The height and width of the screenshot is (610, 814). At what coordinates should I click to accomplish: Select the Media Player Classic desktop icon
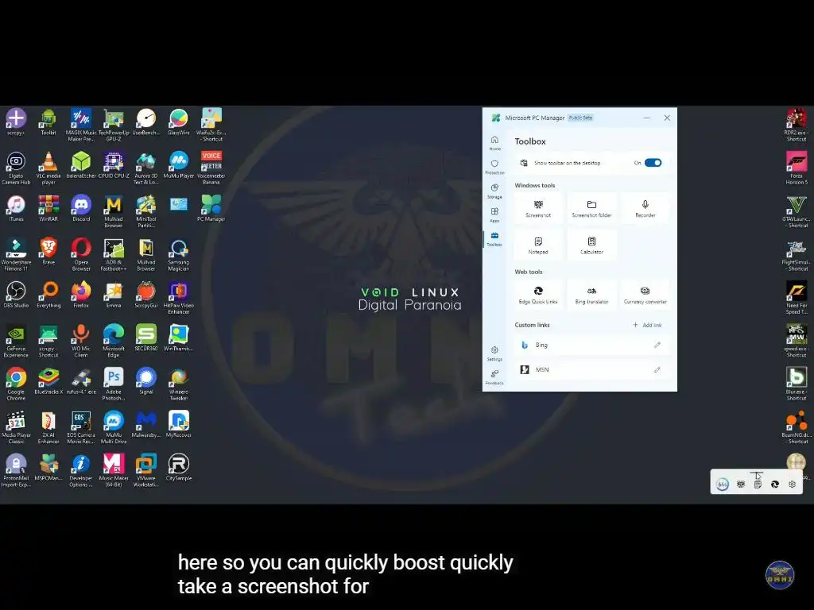click(x=16, y=427)
